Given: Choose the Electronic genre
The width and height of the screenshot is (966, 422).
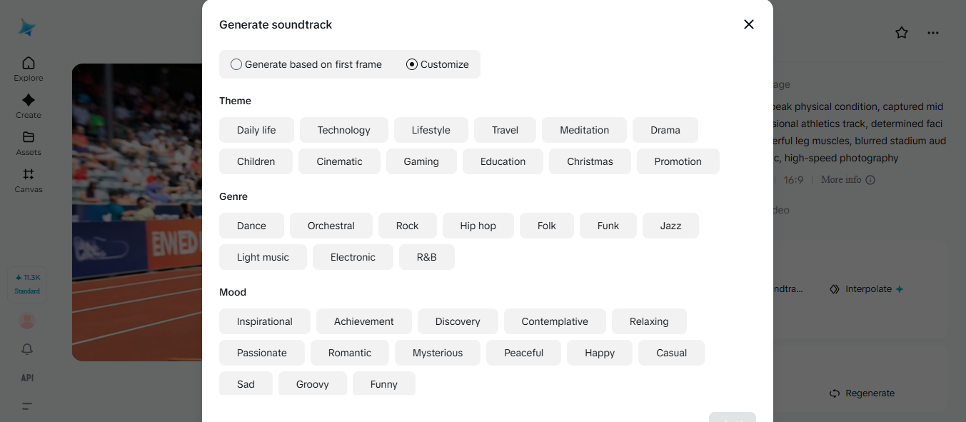Looking at the screenshot, I should 353,257.
